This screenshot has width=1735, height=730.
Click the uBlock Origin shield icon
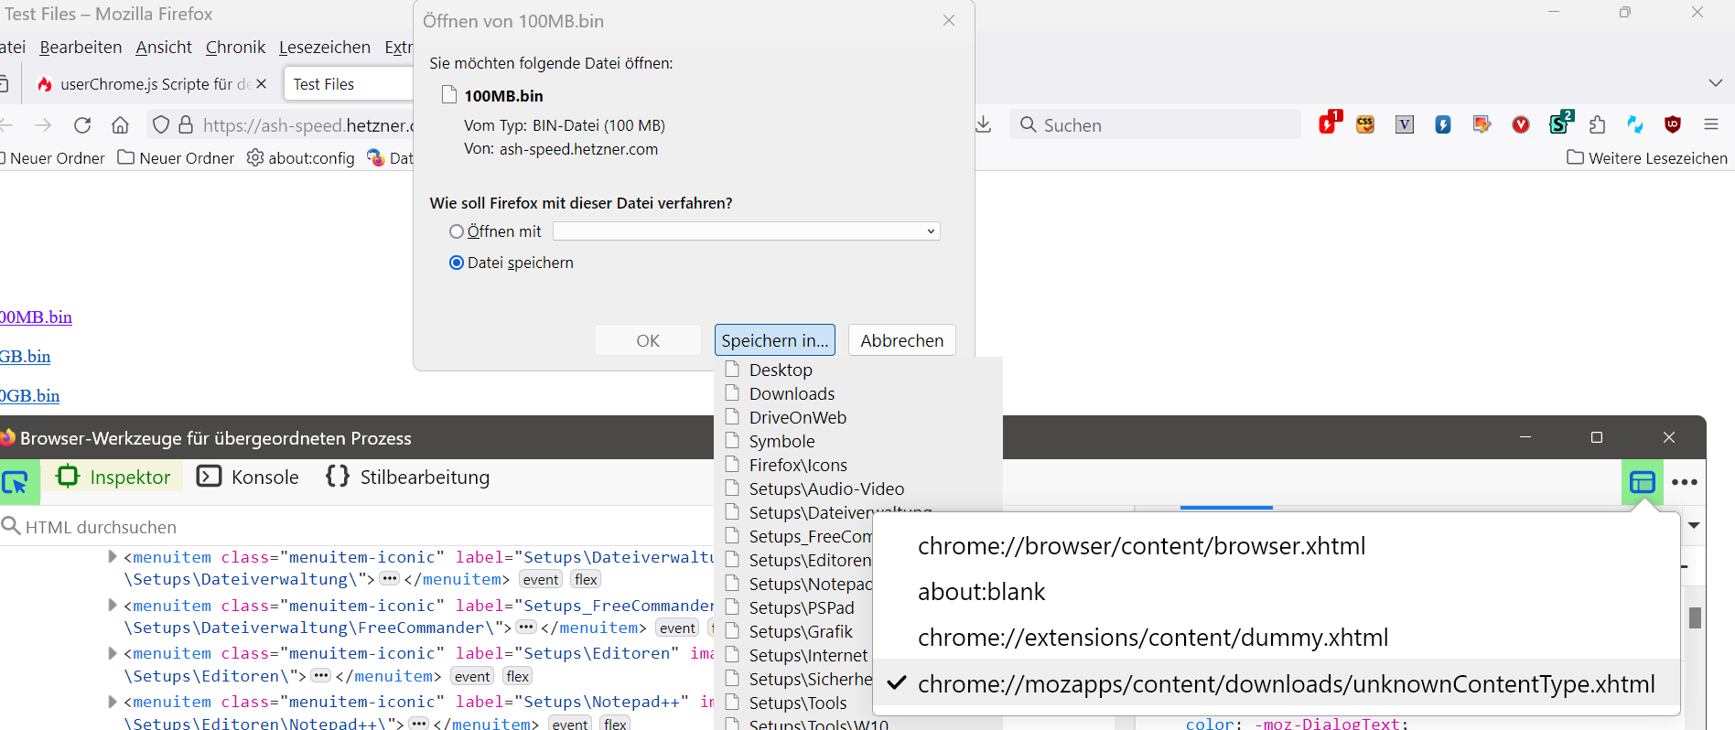tap(1673, 124)
